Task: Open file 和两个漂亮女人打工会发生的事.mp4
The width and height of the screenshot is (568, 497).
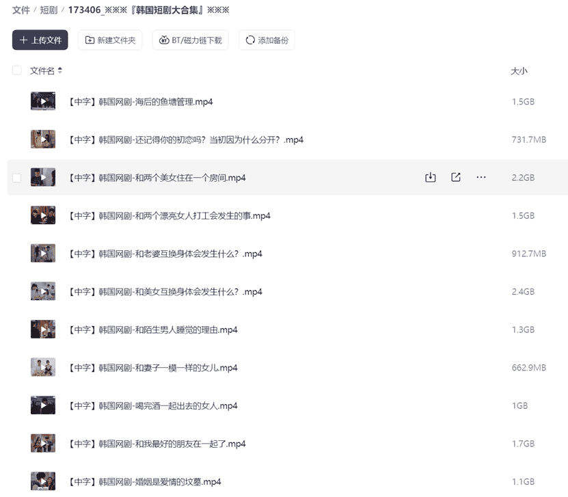Action: pyautogui.click(x=170, y=216)
